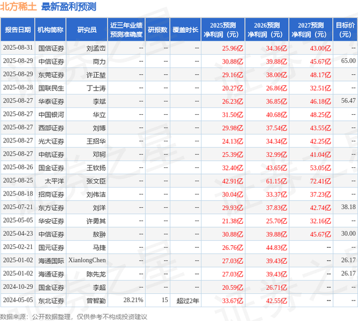This screenshot has width=358, height=321.
Task: Click the date 2025-08-31
Action: [x=18, y=48]
